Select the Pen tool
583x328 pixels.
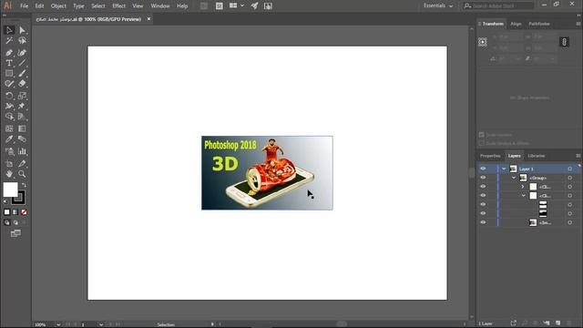pos(9,53)
